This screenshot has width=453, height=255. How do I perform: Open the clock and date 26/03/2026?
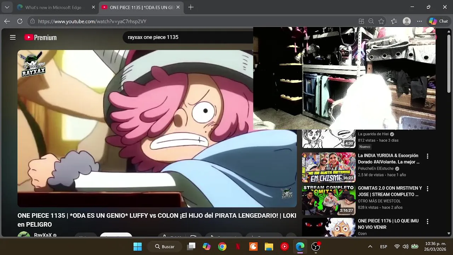point(435,246)
